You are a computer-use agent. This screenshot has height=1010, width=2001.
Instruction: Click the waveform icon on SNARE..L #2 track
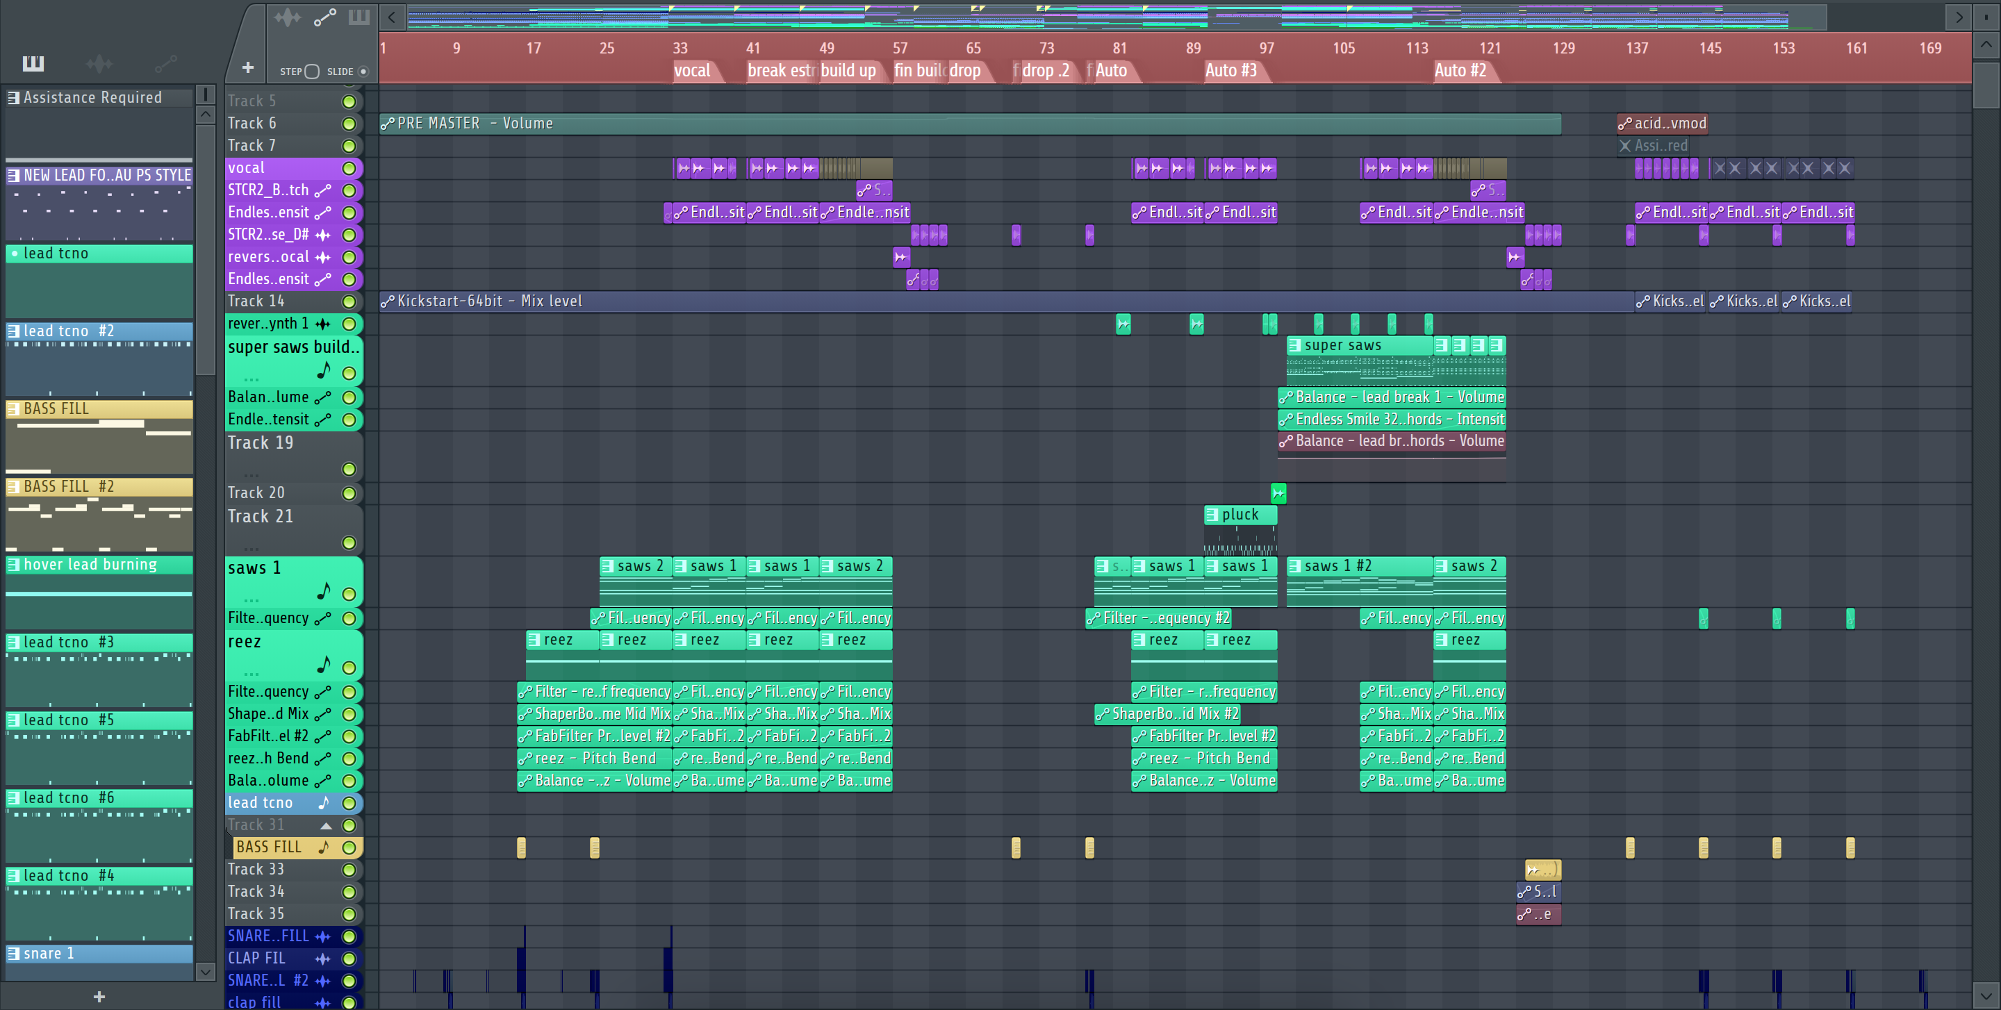323,981
